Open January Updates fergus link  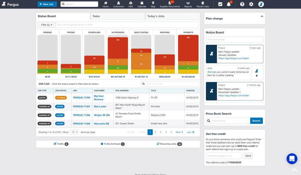pos(233,59)
